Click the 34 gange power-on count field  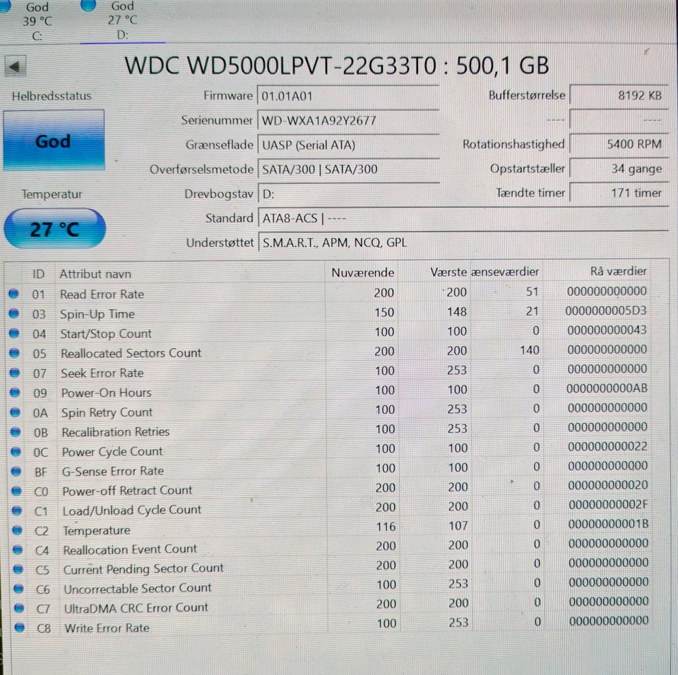tap(619, 169)
